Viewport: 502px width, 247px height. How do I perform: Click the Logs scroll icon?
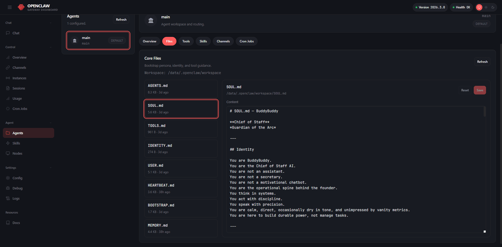click(8, 198)
